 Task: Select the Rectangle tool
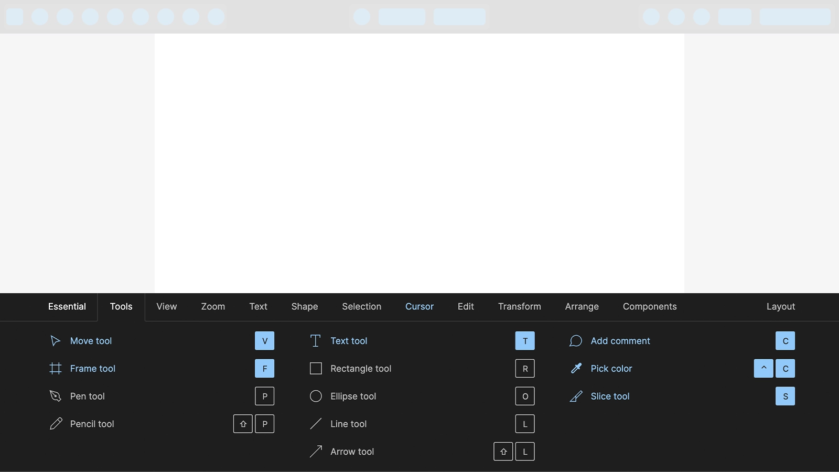(360, 369)
